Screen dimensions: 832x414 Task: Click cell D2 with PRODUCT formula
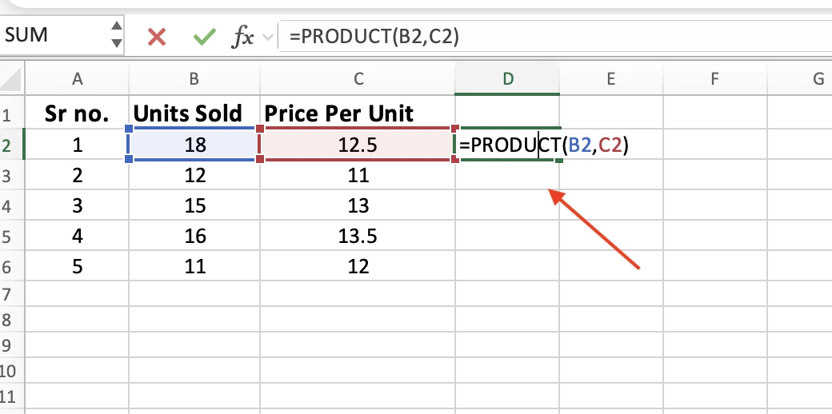coord(508,144)
